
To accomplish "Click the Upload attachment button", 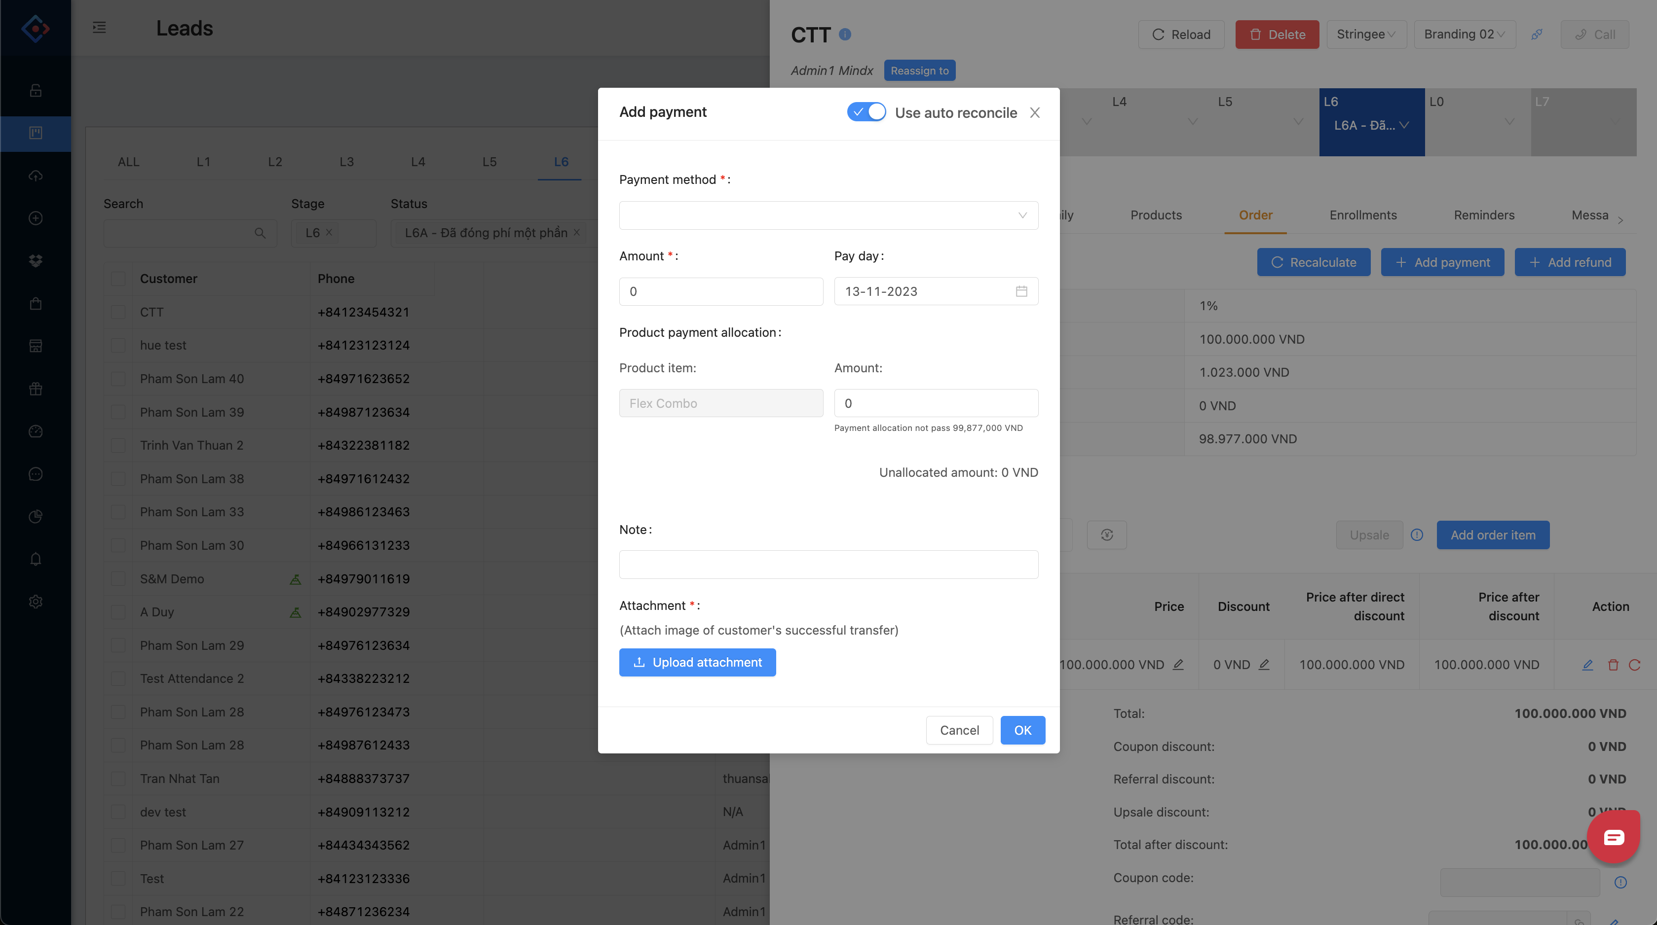I will pos(697,662).
